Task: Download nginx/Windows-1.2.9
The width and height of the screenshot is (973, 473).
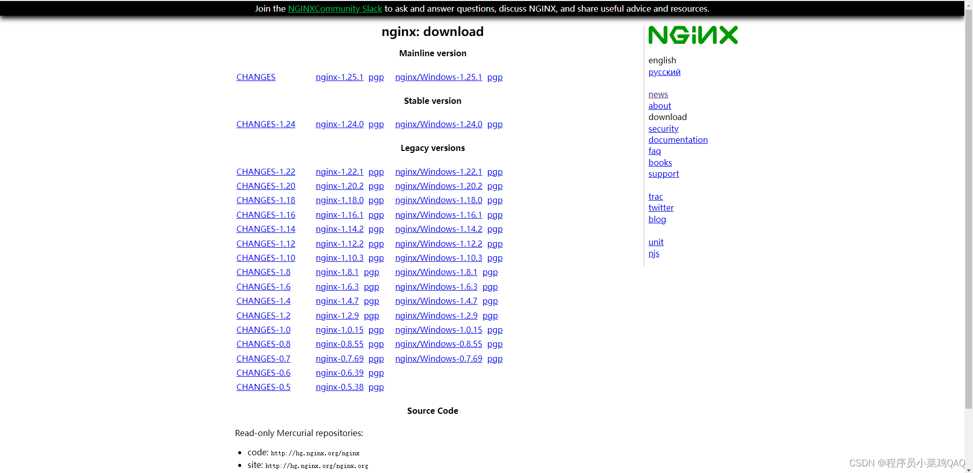Action: point(436,316)
